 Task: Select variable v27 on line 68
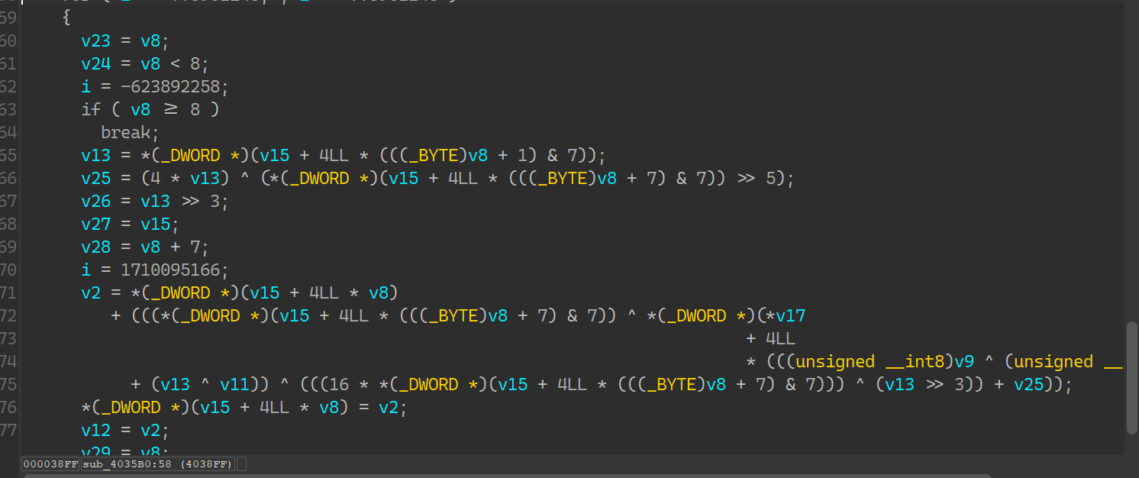(96, 224)
